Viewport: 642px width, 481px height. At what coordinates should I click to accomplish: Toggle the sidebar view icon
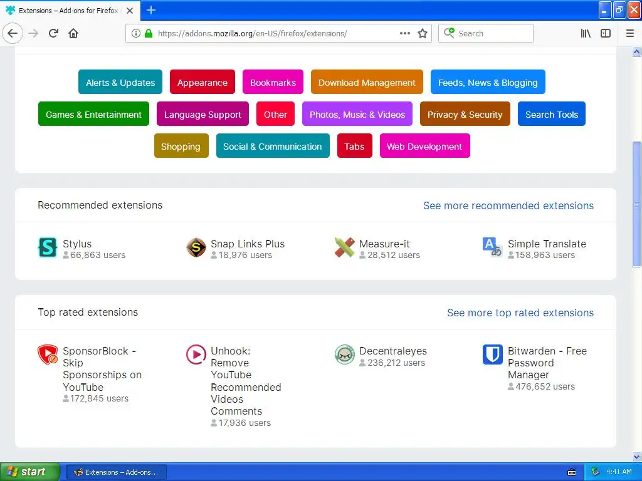(606, 33)
